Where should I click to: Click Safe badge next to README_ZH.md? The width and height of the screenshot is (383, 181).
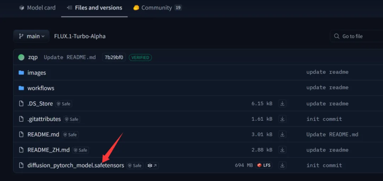pos(80,150)
